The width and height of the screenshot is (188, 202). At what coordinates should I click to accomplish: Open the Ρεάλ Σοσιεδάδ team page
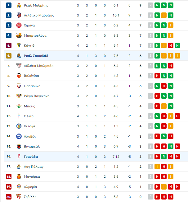point(36,56)
